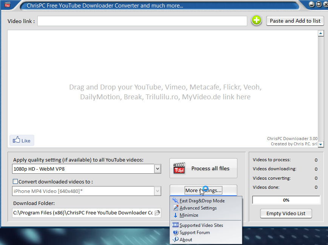Image resolution: width=328 pixels, height=245 pixels.
Task: Click the Support Forum question mark icon
Action: coord(176,233)
